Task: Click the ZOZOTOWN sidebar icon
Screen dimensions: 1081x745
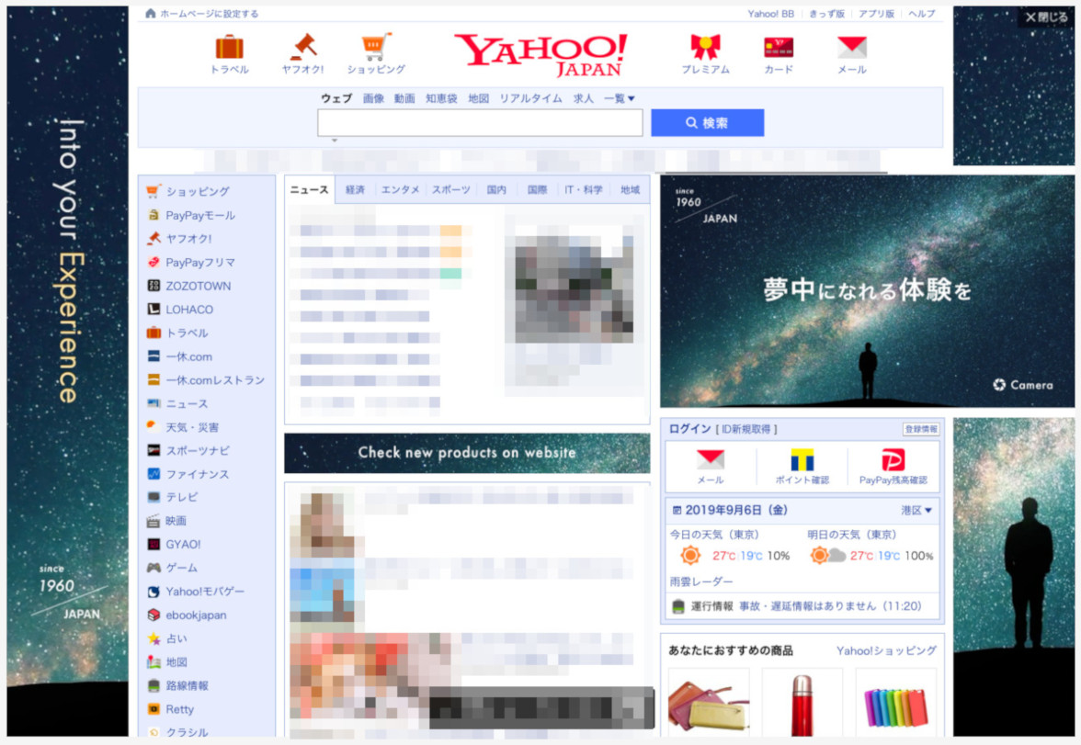Action: point(154,286)
